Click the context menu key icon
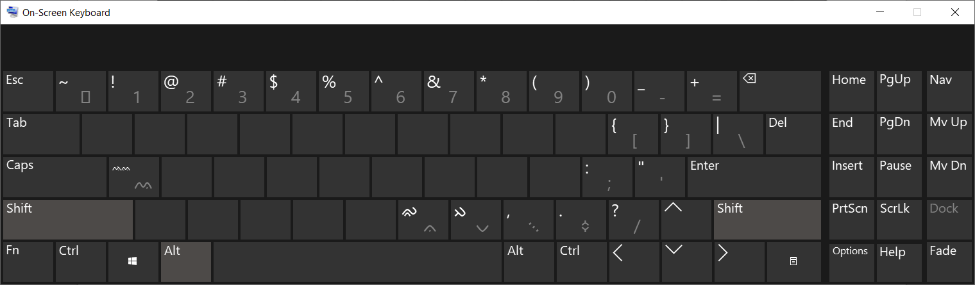Image resolution: width=975 pixels, height=285 pixels. [x=793, y=261]
